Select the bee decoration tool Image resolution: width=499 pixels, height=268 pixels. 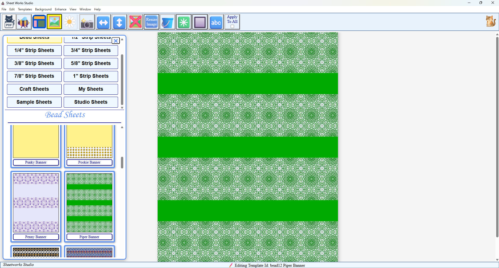(24, 22)
